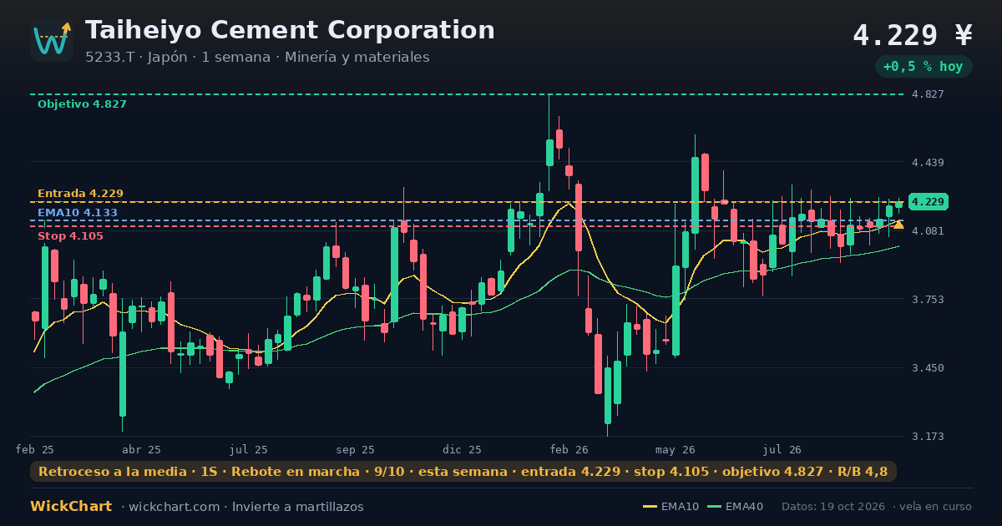The width and height of the screenshot is (1002, 526).
Task: Click the green EMA40 legend swatch
Action: coord(715,507)
